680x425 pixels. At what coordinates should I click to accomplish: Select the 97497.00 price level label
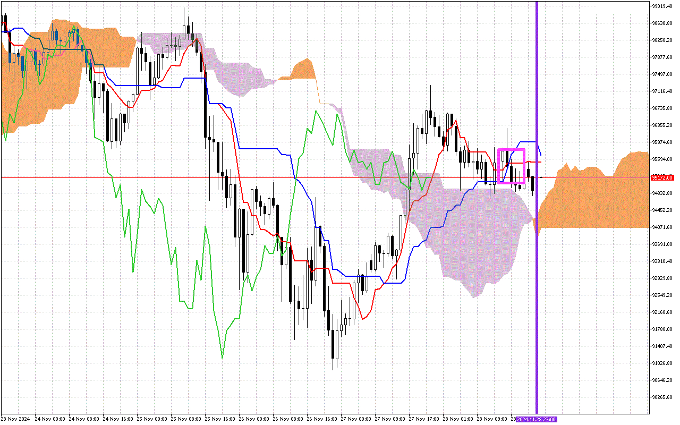[663, 74]
